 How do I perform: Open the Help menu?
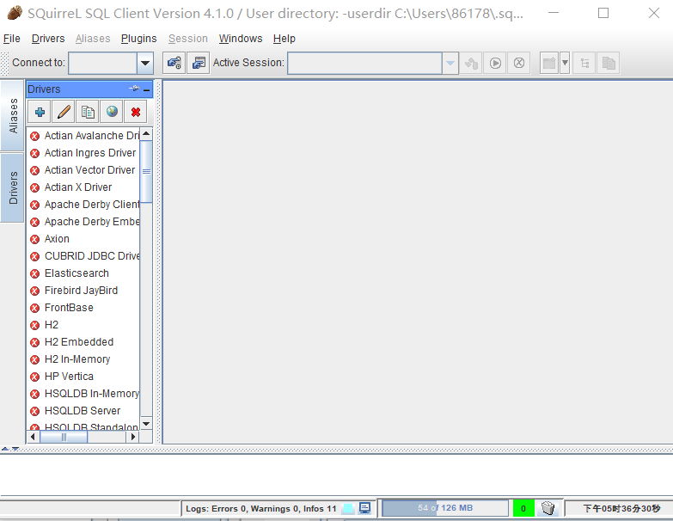284,39
